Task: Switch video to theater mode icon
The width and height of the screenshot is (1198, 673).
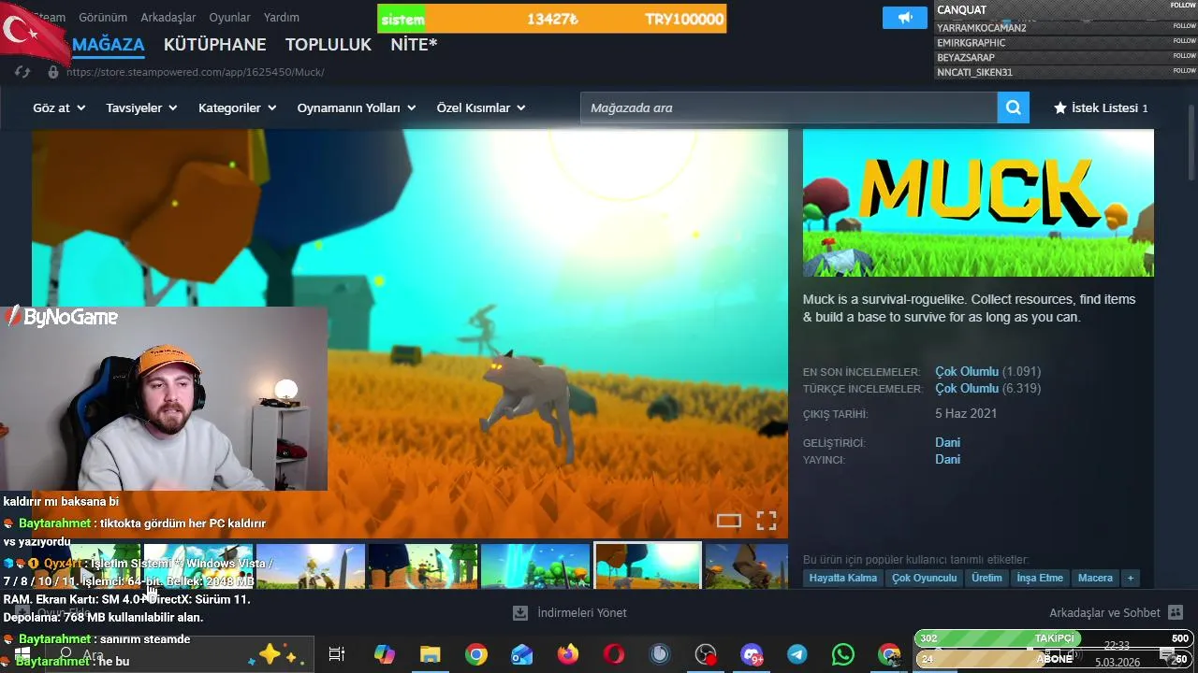Action: pos(729,522)
